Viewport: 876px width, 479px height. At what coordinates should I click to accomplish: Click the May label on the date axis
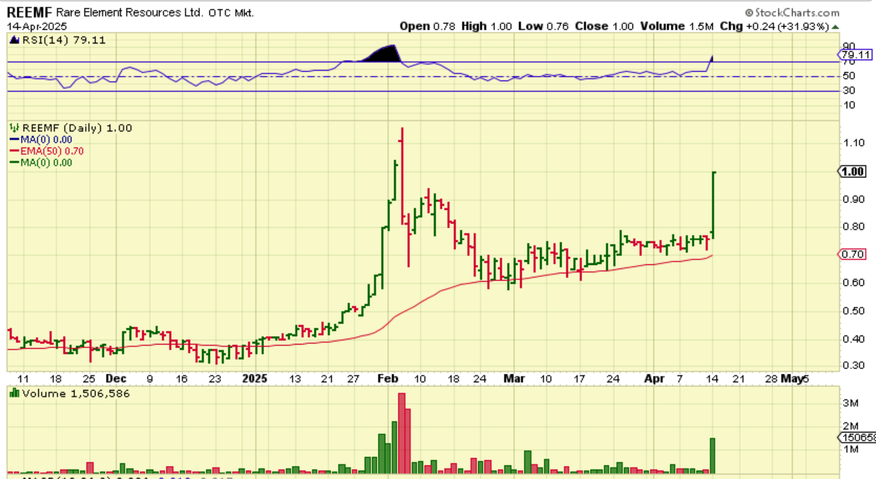(792, 378)
